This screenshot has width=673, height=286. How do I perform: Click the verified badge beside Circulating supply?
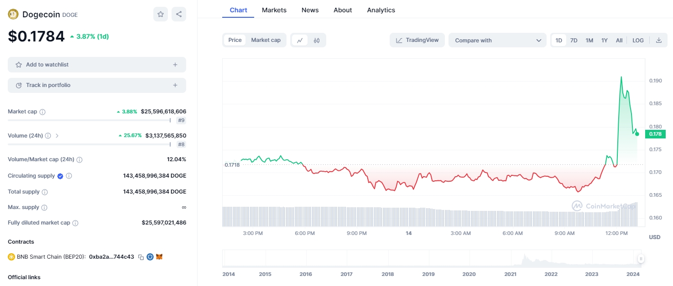tap(60, 176)
